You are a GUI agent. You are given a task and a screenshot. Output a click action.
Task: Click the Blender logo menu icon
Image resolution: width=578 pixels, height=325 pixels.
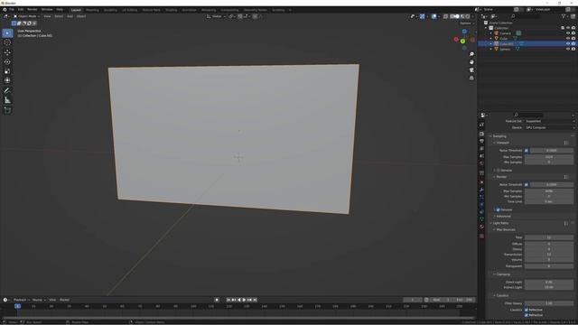pos(5,10)
